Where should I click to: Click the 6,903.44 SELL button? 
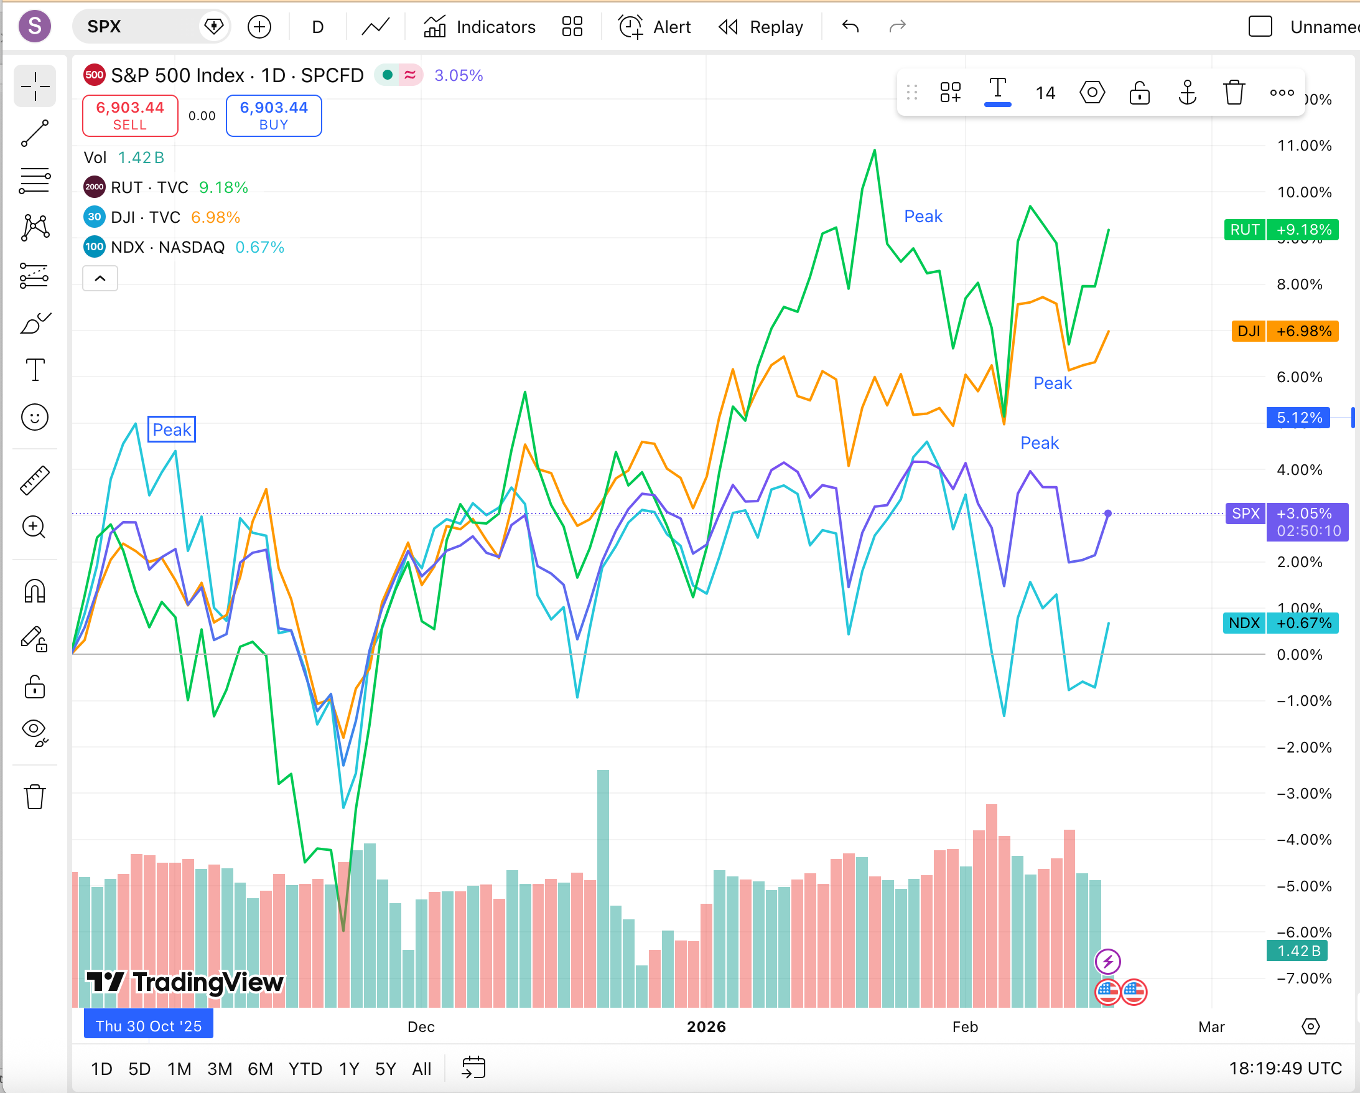(130, 116)
